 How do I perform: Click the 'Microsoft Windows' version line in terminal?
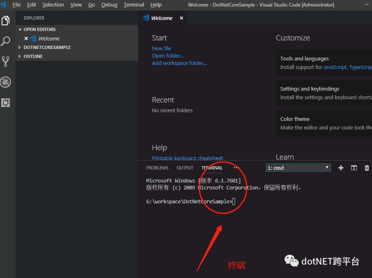[193, 180]
